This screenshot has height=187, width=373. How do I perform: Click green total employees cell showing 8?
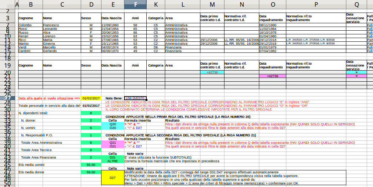(x=91, y=113)
